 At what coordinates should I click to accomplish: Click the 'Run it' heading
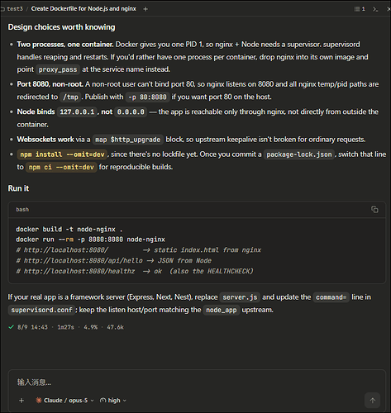pyautogui.click(x=18, y=188)
